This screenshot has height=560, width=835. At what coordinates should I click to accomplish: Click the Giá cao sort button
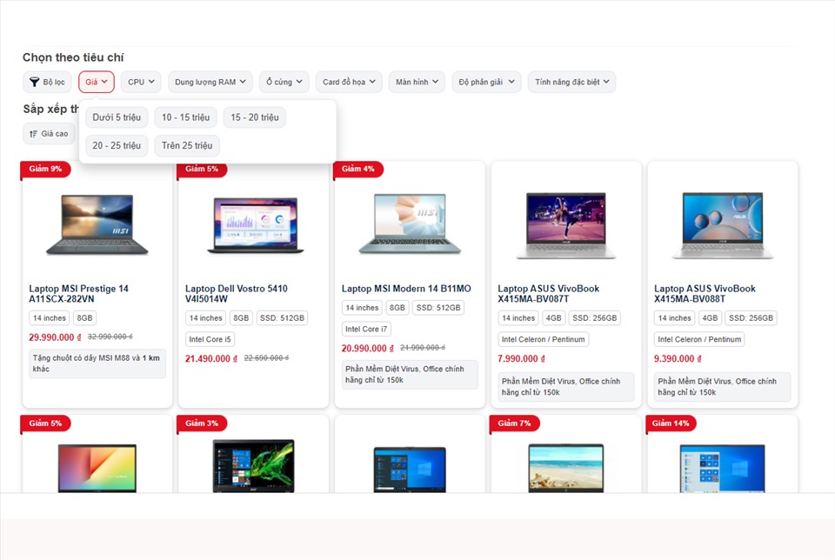(x=49, y=134)
